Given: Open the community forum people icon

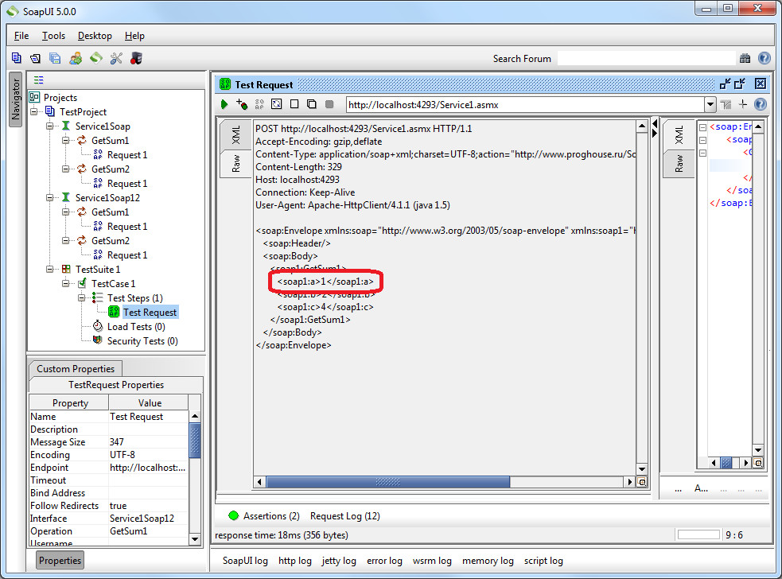Looking at the screenshot, I should tap(76, 58).
